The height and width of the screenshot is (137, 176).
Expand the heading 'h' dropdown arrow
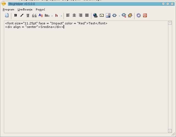click(x=61, y=16)
